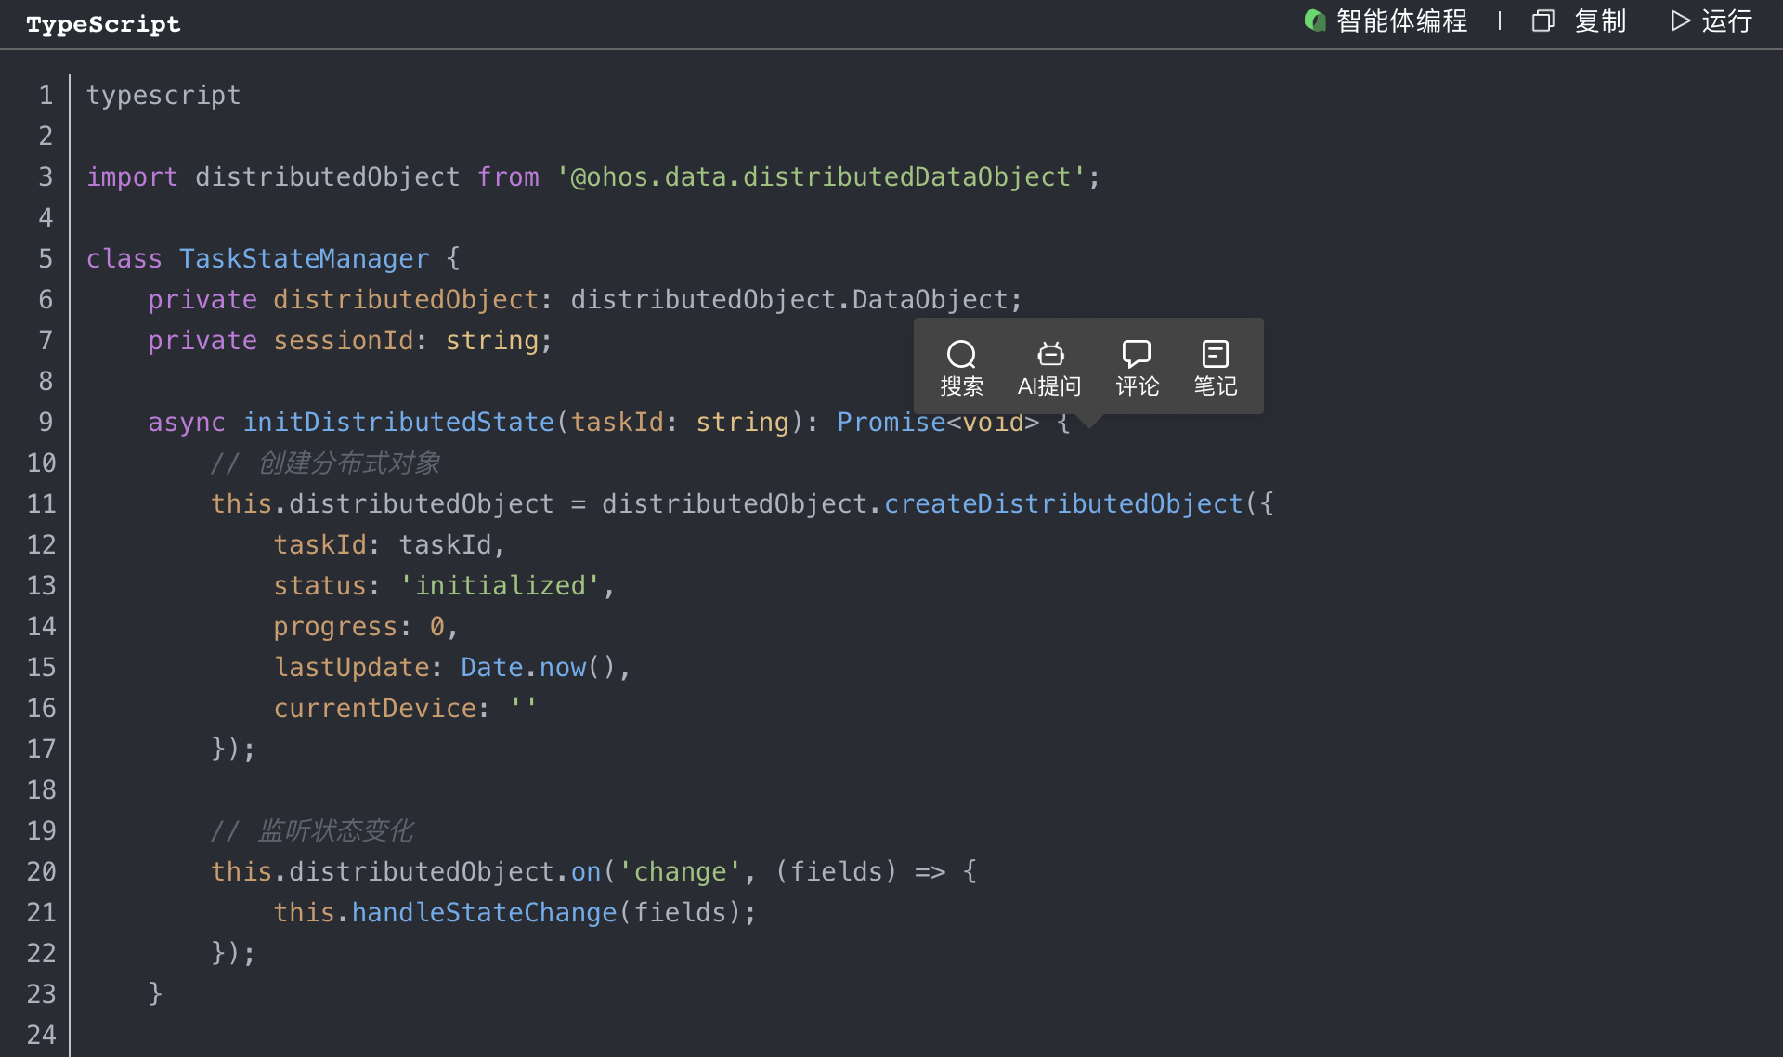Select the 搜索 label in popup menu

(961, 386)
